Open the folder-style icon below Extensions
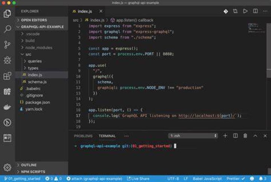The image size is (271, 182). [x=7, y=91]
